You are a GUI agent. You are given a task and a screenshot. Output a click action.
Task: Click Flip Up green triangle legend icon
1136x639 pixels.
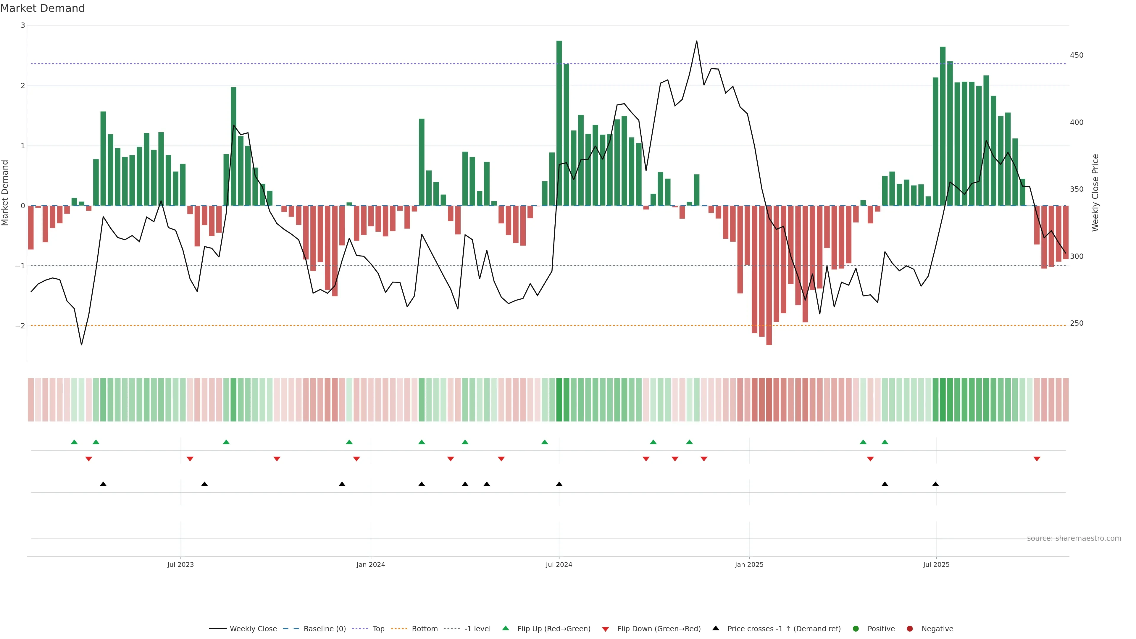point(506,628)
